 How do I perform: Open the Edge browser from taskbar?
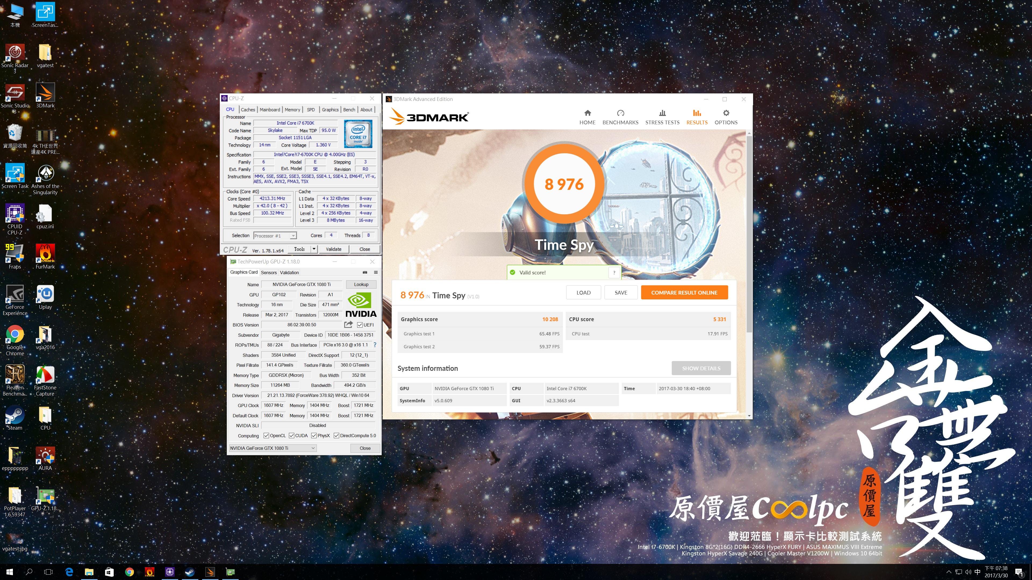coord(69,572)
